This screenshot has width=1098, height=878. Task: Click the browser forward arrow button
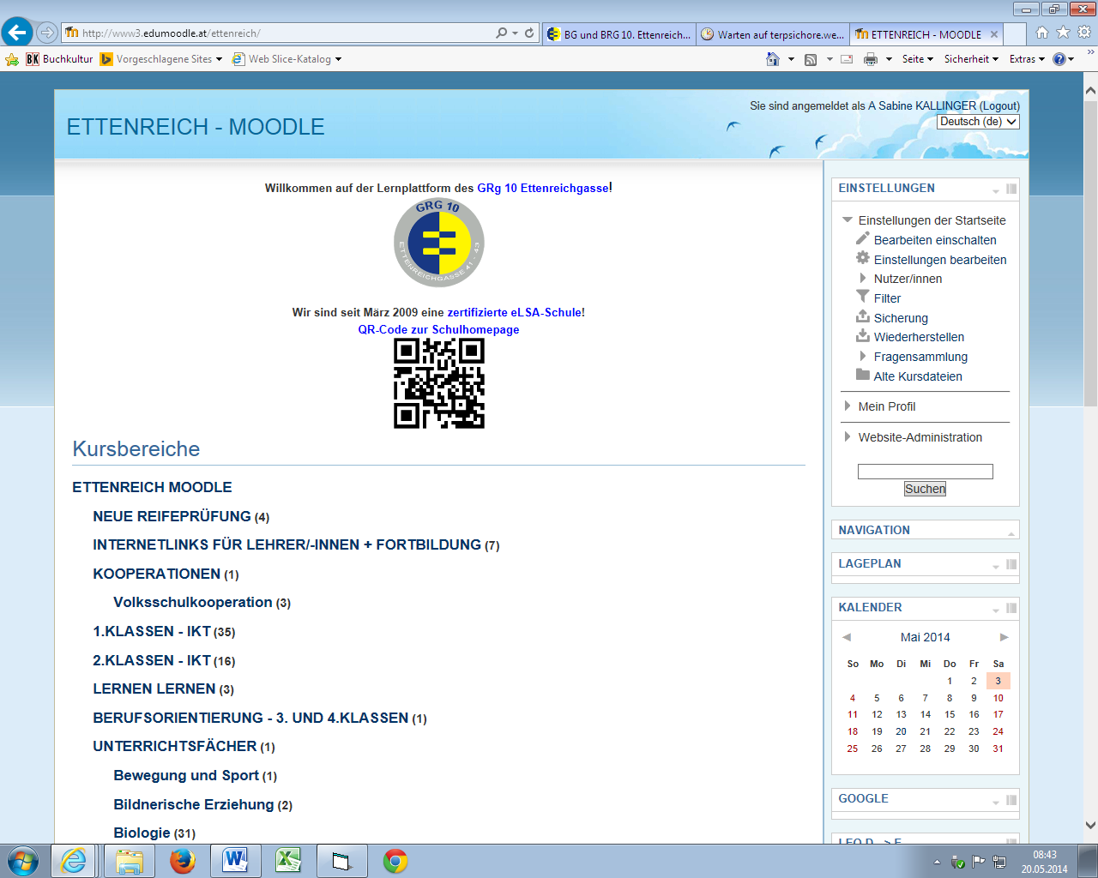(x=47, y=33)
